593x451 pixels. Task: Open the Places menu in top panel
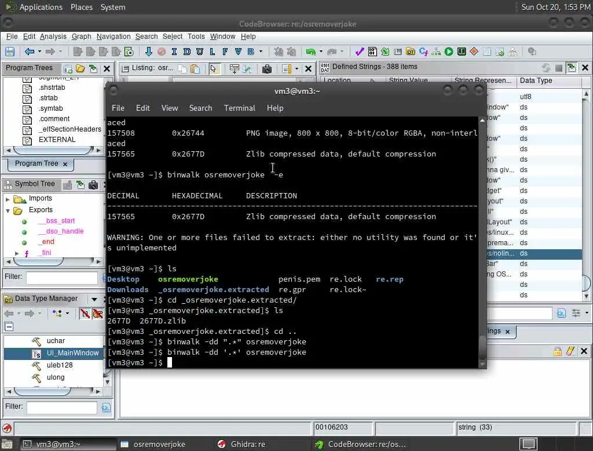coord(82,7)
